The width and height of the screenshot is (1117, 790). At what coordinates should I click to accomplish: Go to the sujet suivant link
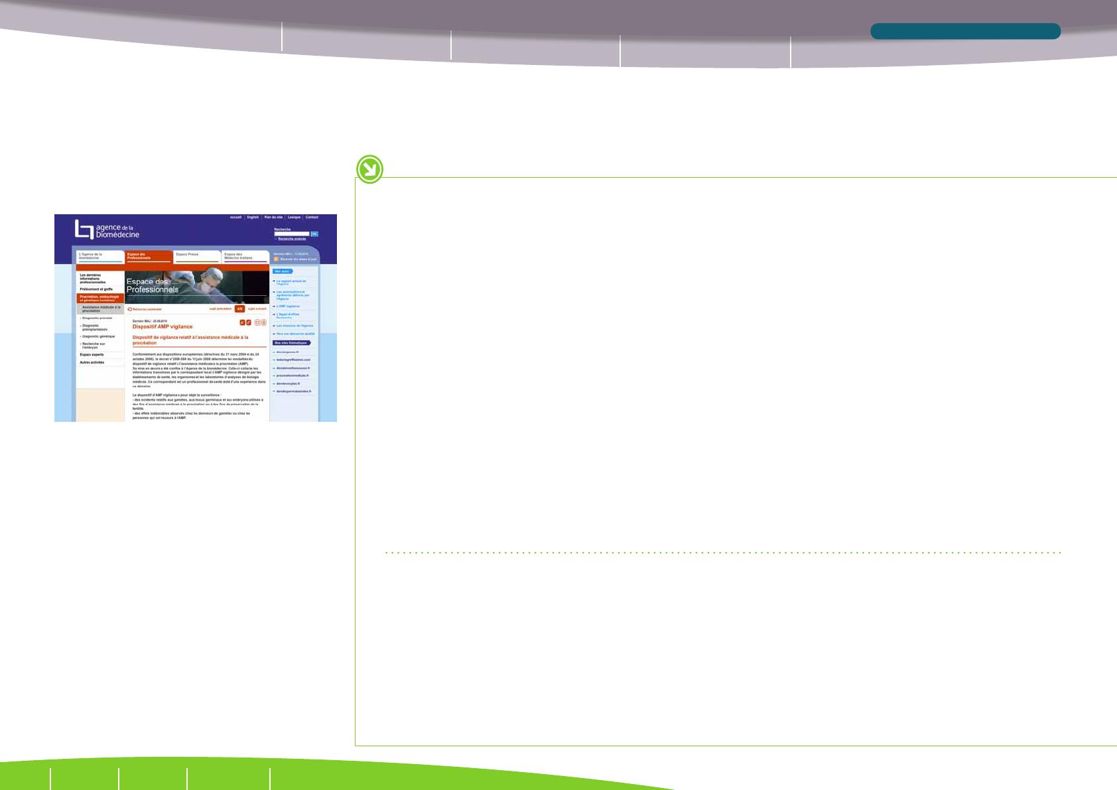click(x=257, y=308)
